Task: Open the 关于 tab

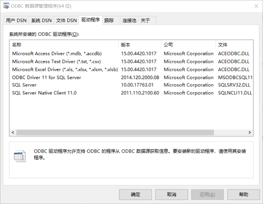Action: click(x=147, y=20)
